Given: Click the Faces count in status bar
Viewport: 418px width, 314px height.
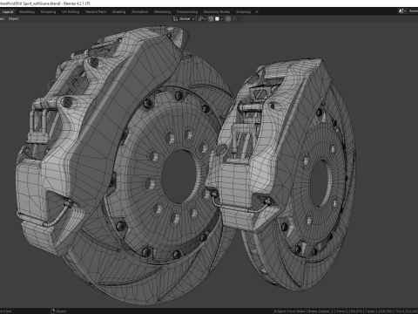Looking at the screenshot, I should click(x=379, y=311).
